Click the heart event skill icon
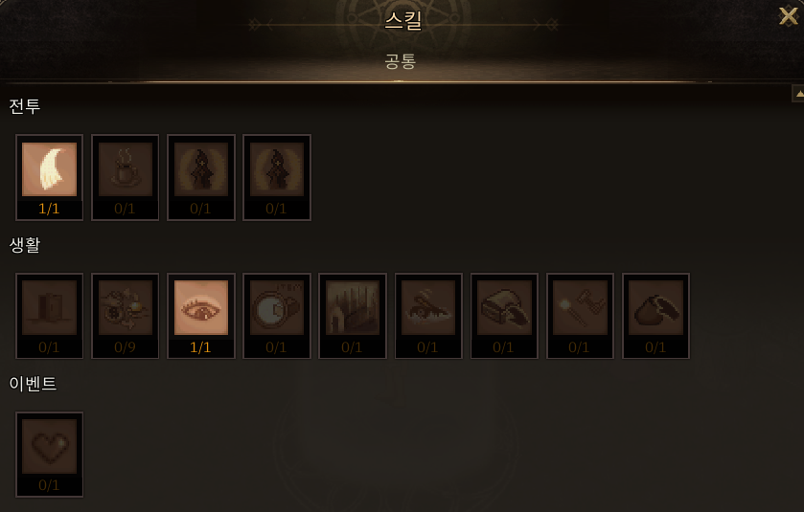804x512 pixels. (49, 455)
